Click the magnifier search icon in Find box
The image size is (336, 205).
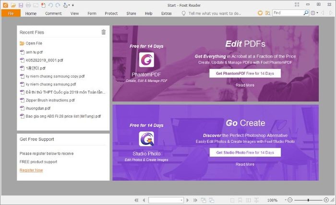306,13
